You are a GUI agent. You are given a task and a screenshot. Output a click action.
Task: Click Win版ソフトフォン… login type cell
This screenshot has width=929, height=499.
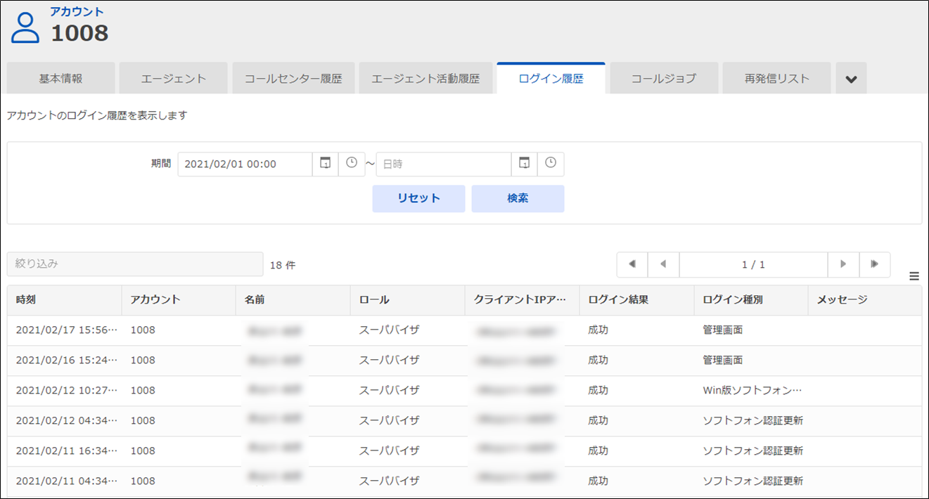tap(752, 390)
